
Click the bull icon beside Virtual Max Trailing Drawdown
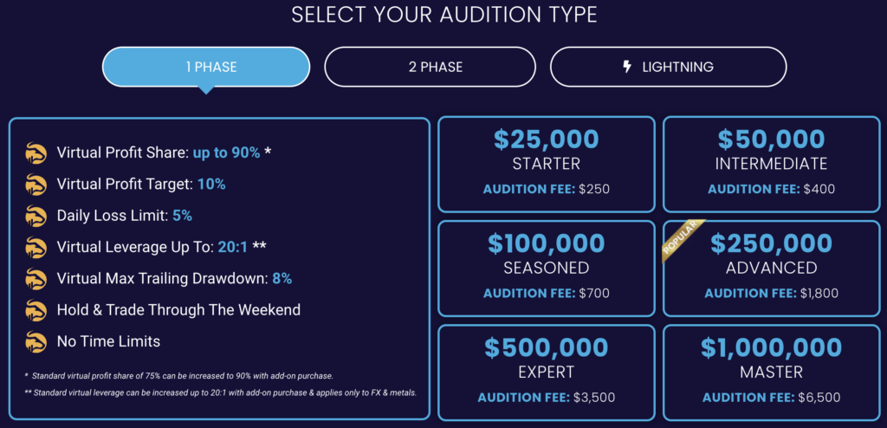(36, 279)
